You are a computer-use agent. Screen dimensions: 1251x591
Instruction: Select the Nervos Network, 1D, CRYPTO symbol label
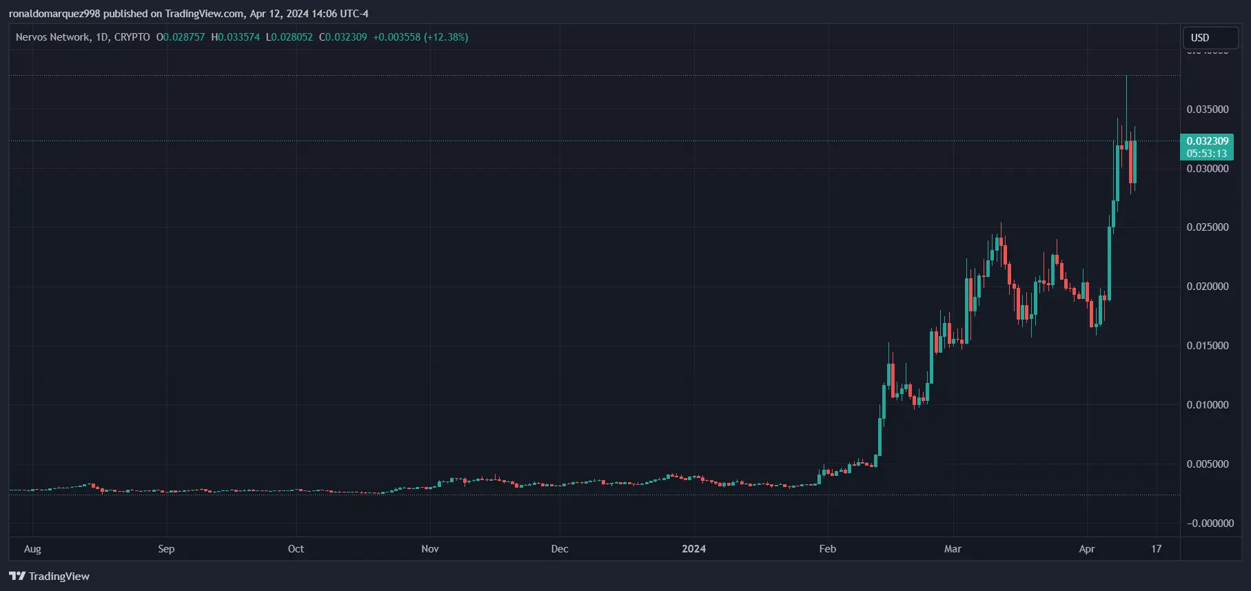[83, 37]
